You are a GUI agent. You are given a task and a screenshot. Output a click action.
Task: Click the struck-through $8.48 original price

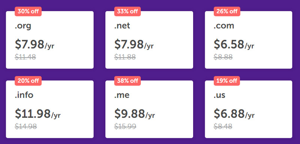[x=223, y=126]
